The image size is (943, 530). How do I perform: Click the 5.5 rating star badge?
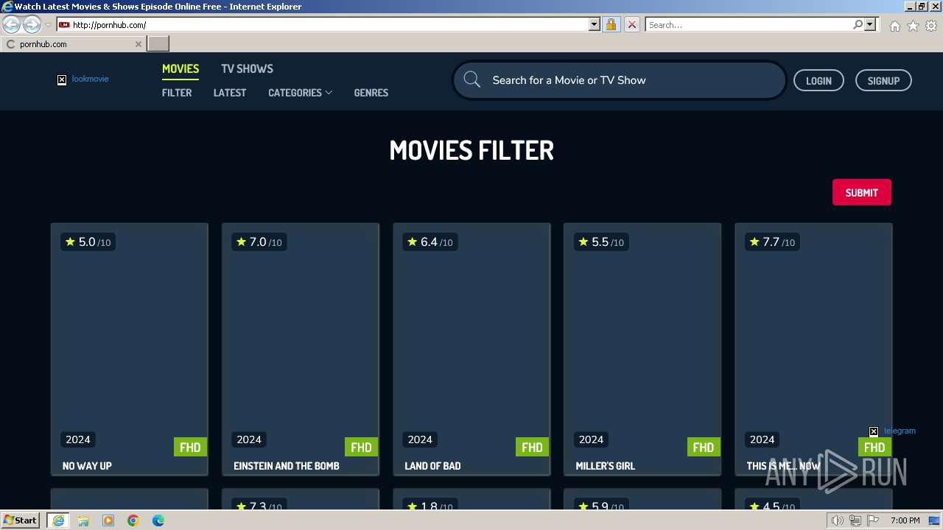600,242
